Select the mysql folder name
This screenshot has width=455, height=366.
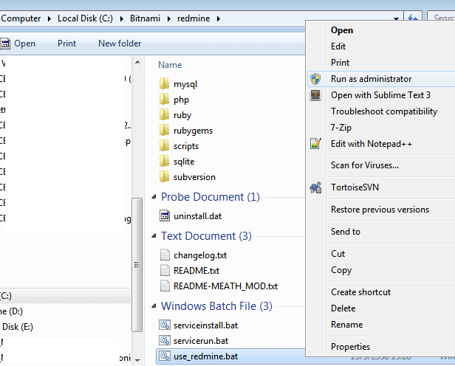coord(185,84)
